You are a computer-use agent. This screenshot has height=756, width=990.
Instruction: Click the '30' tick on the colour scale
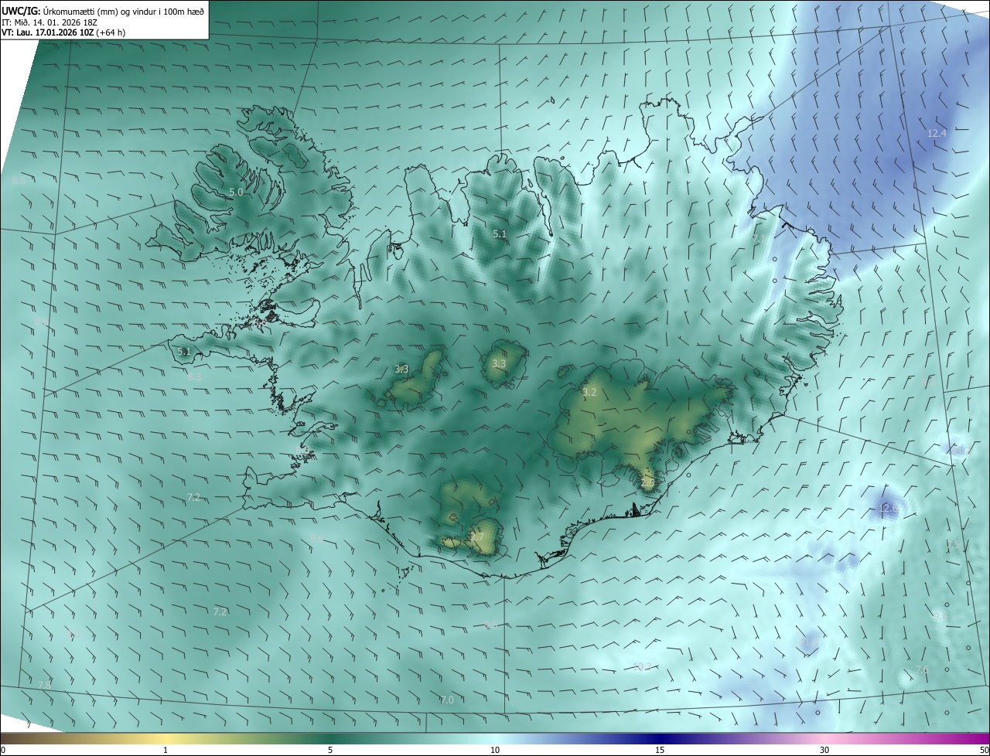tap(824, 751)
